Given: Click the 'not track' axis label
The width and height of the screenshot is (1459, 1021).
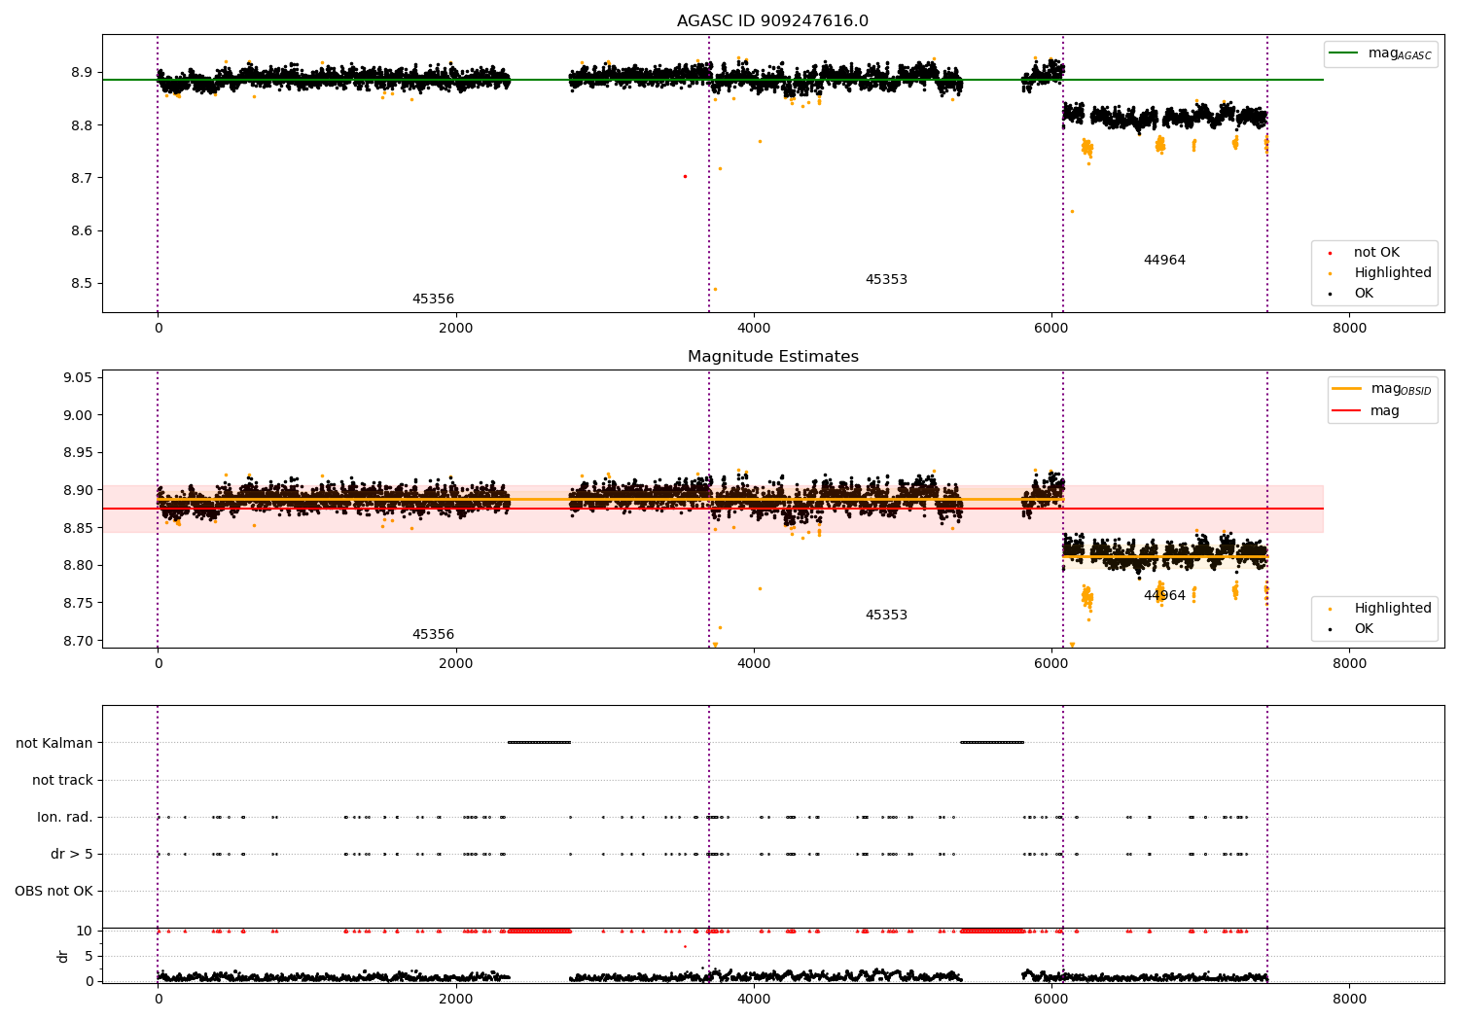Looking at the screenshot, I should pyautogui.click(x=62, y=780).
